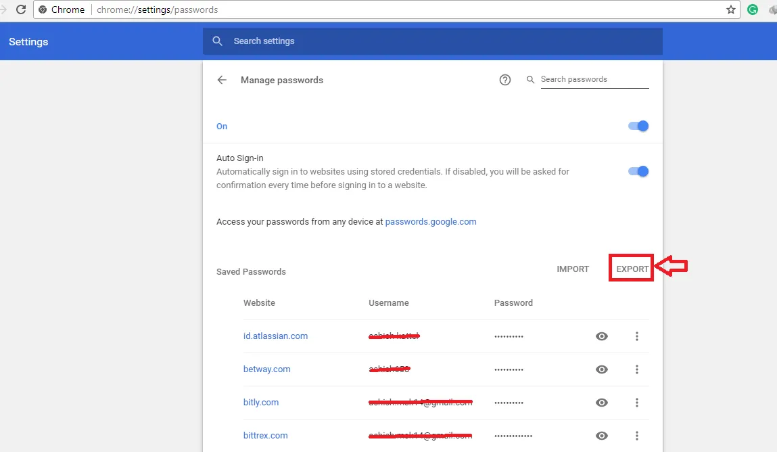Click the masked password dots for bittrex.com
The height and width of the screenshot is (452, 777).
[513, 436]
